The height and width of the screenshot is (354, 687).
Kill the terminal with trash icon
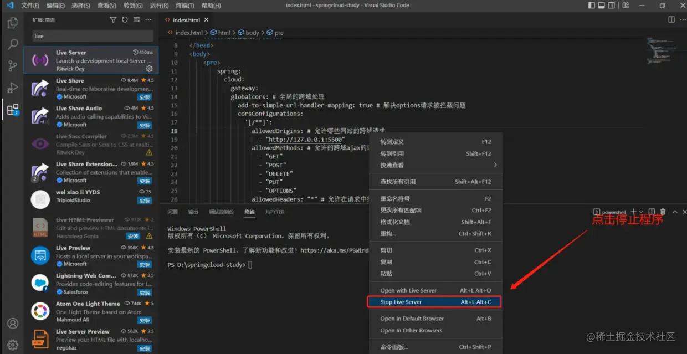(663, 212)
